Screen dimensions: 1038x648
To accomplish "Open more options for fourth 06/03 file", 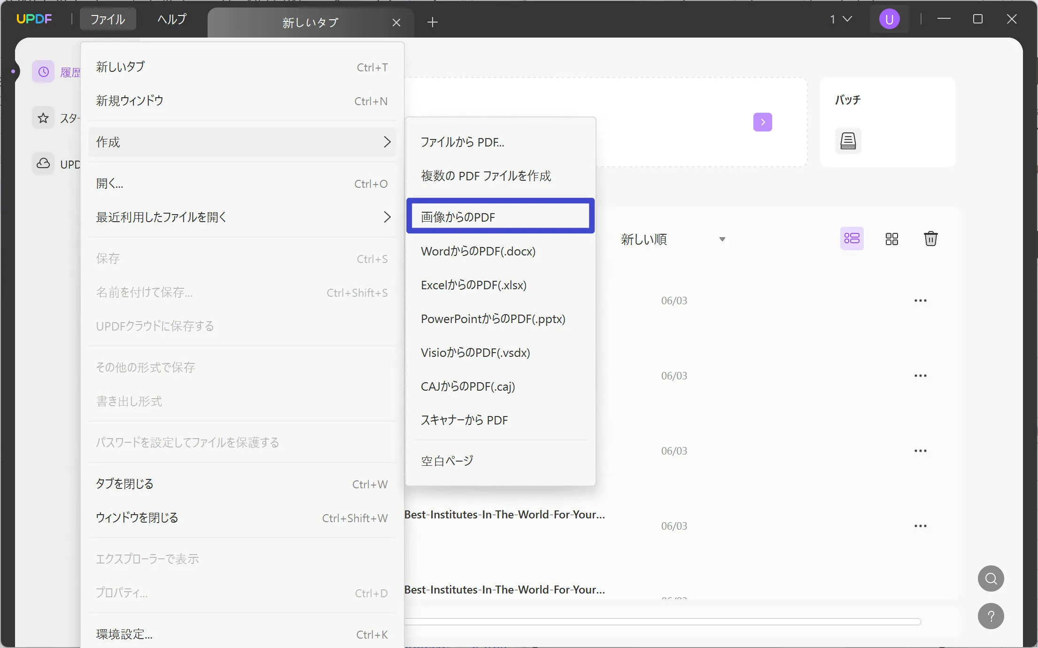I will 921,526.
